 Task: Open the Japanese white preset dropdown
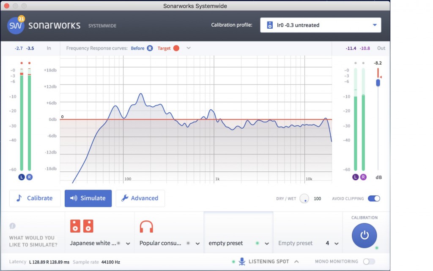(x=128, y=244)
